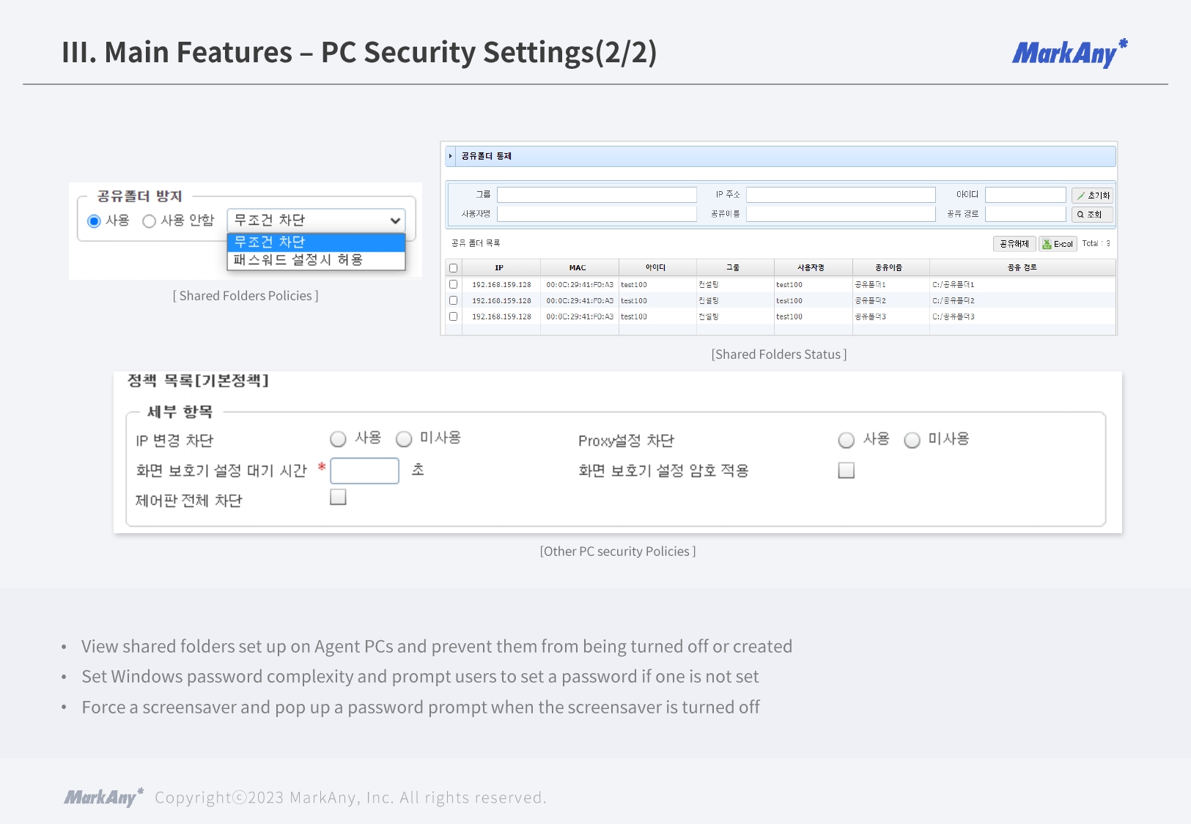The height and width of the screenshot is (824, 1191).
Task: Click the 조회 search magnifier button
Action: click(x=1091, y=215)
